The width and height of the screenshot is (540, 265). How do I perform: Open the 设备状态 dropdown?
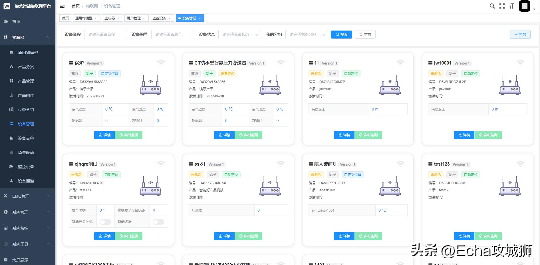click(x=239, y=34)
